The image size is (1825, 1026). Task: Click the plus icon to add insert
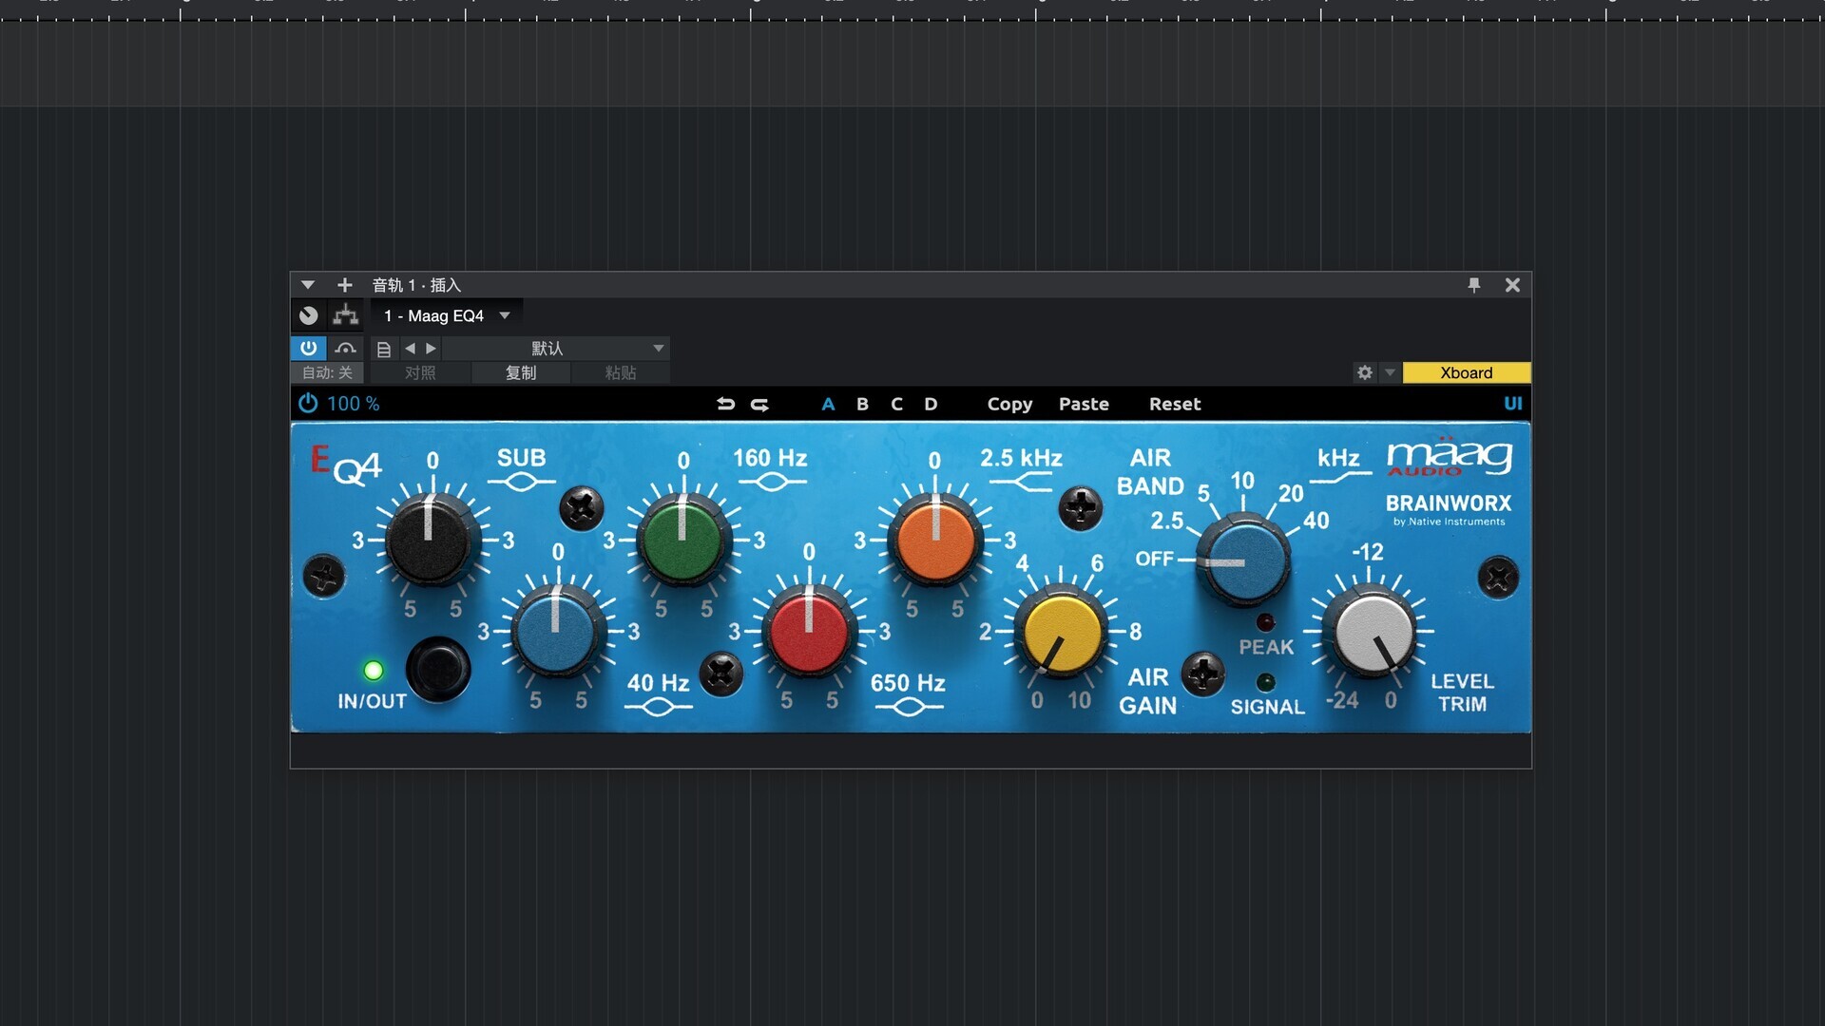(345, 285)
